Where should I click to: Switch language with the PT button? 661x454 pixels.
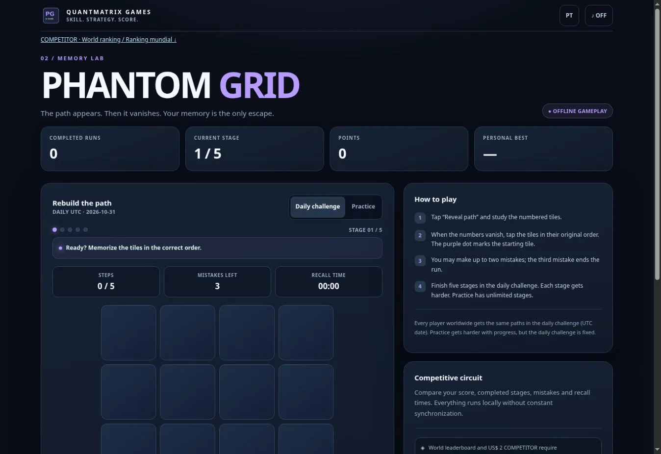click(x=569, y=16)
